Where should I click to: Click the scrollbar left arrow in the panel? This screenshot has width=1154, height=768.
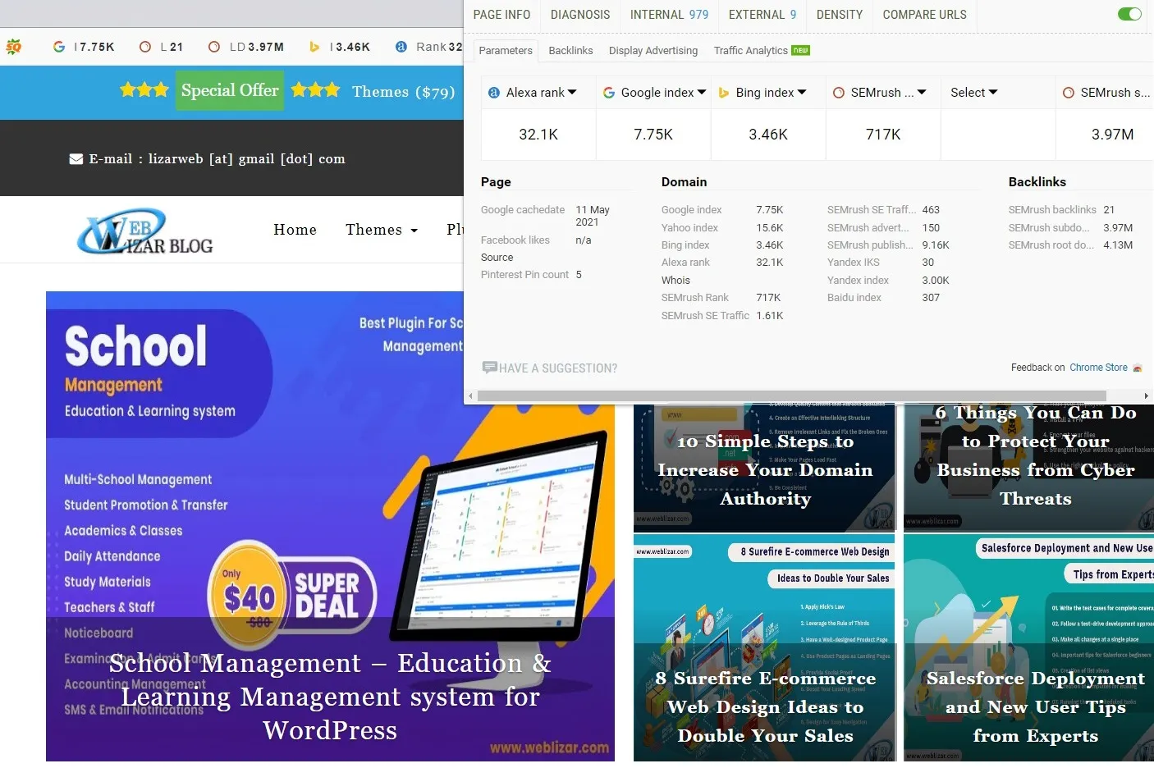point(470,395)
